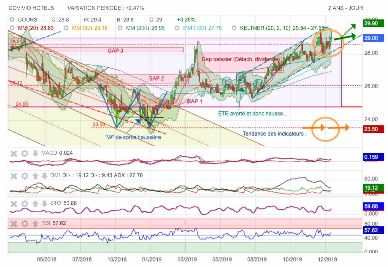This screenshot has width=388, height=267.
Task: Open RSI indicator settings gear
Action: point(25,223)
